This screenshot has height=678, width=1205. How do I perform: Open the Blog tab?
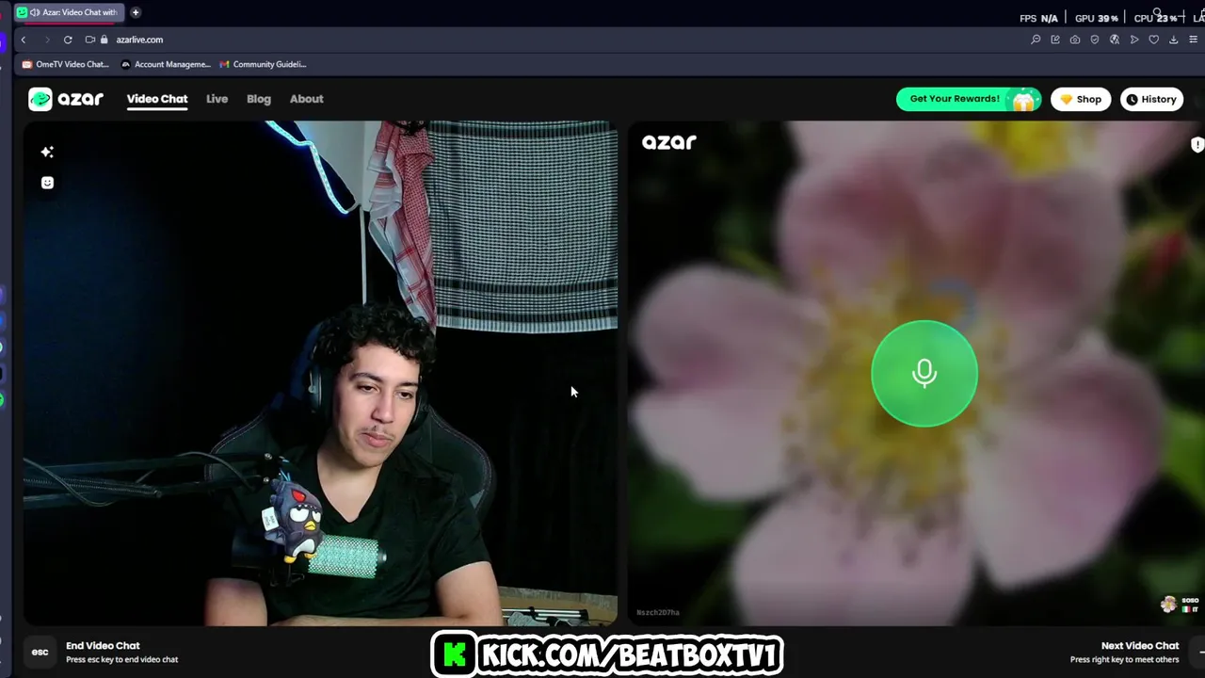coord(259,99)
